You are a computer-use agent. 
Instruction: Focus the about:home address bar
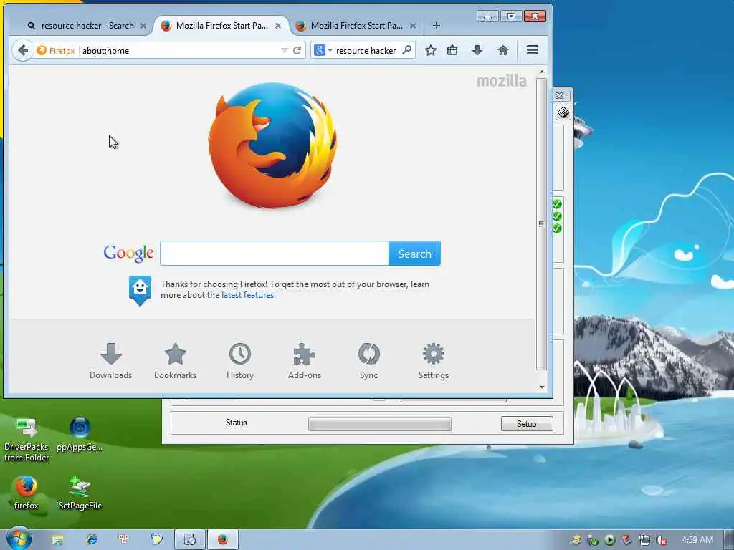[180, 51]
